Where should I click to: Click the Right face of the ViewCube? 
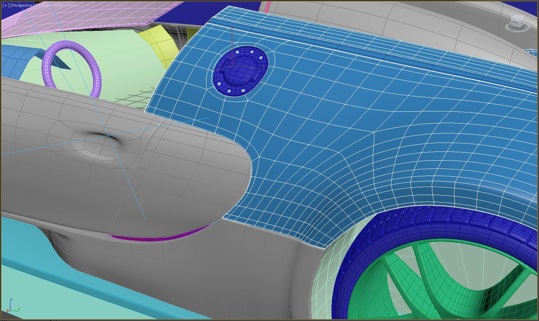pos(516,22)
